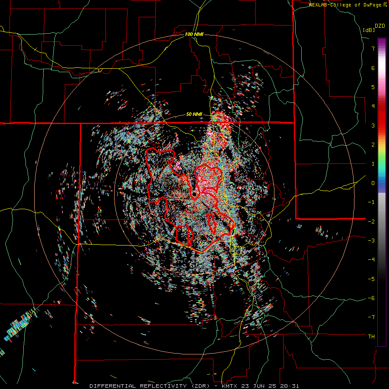
Task: Click the TH threshold label on the scale
Action: coord(371,337)
